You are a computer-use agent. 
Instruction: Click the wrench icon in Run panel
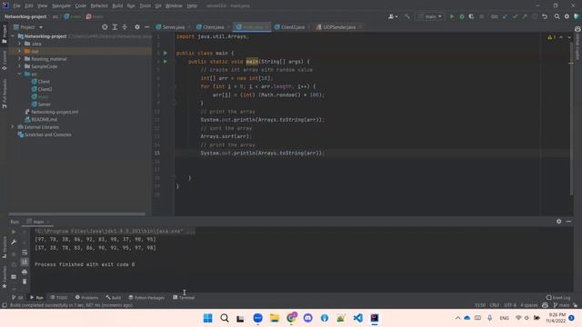coord(14,243)
